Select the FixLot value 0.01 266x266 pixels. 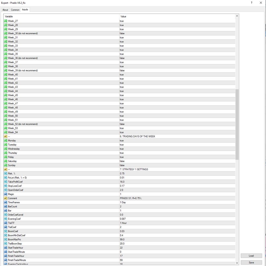pos(122,178)
